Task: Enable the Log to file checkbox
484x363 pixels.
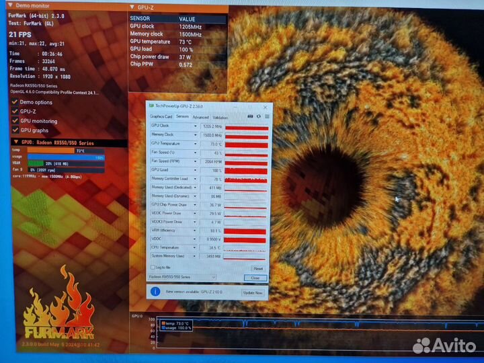Action: (153, 268)
